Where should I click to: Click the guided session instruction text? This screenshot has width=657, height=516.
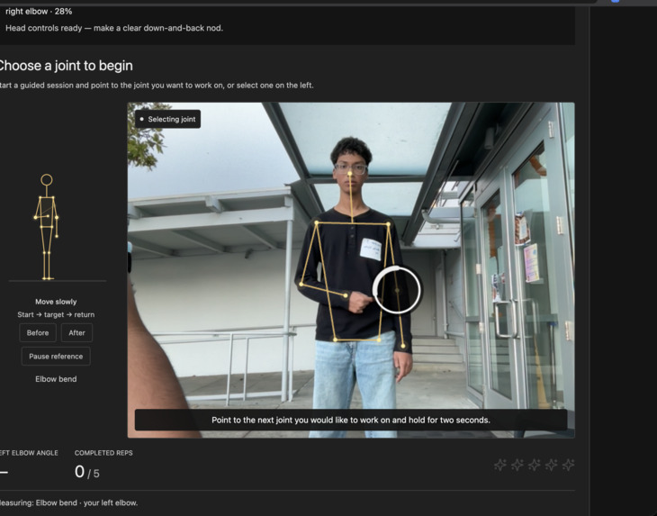[157, 85]
